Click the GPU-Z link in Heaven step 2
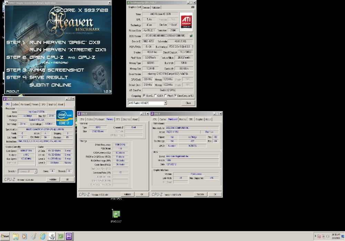Image resolution: width=345 pixels, height=241 pixels. point(87,57)
